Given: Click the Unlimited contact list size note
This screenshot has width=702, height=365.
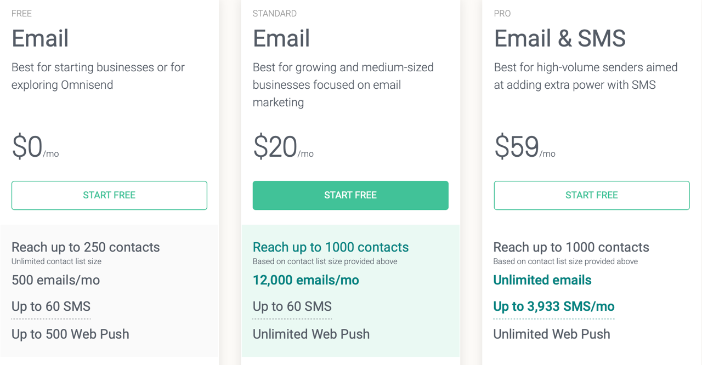Looking at the screenshot, I should tap(56, 261).
